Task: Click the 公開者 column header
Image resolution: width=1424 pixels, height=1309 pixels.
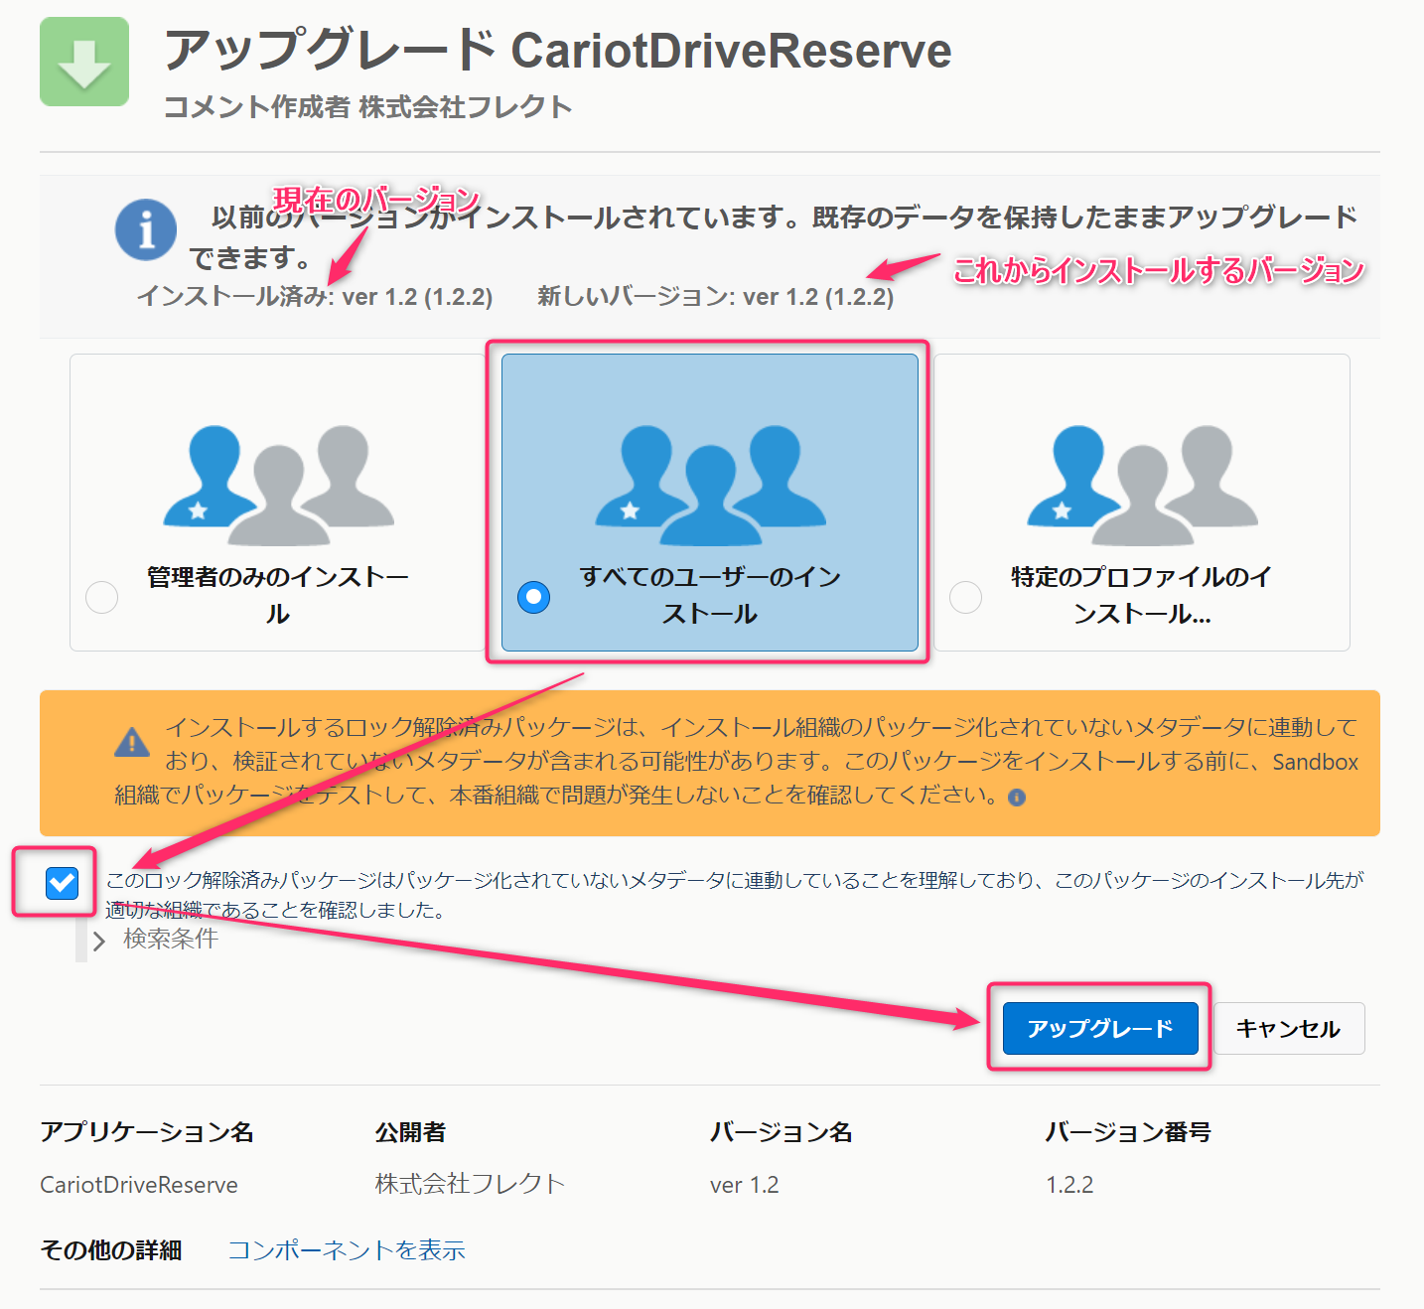Action: point(410,1132)
